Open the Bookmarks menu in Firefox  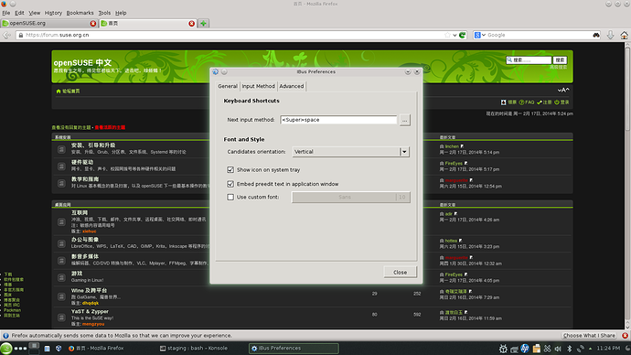pos(80,13)
